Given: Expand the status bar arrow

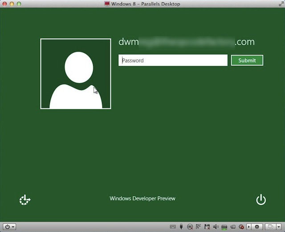Looking at the screenshot, I should 249,227.
